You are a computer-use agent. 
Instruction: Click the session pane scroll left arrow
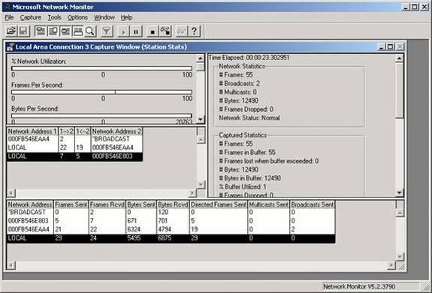[x=11, y=193]
